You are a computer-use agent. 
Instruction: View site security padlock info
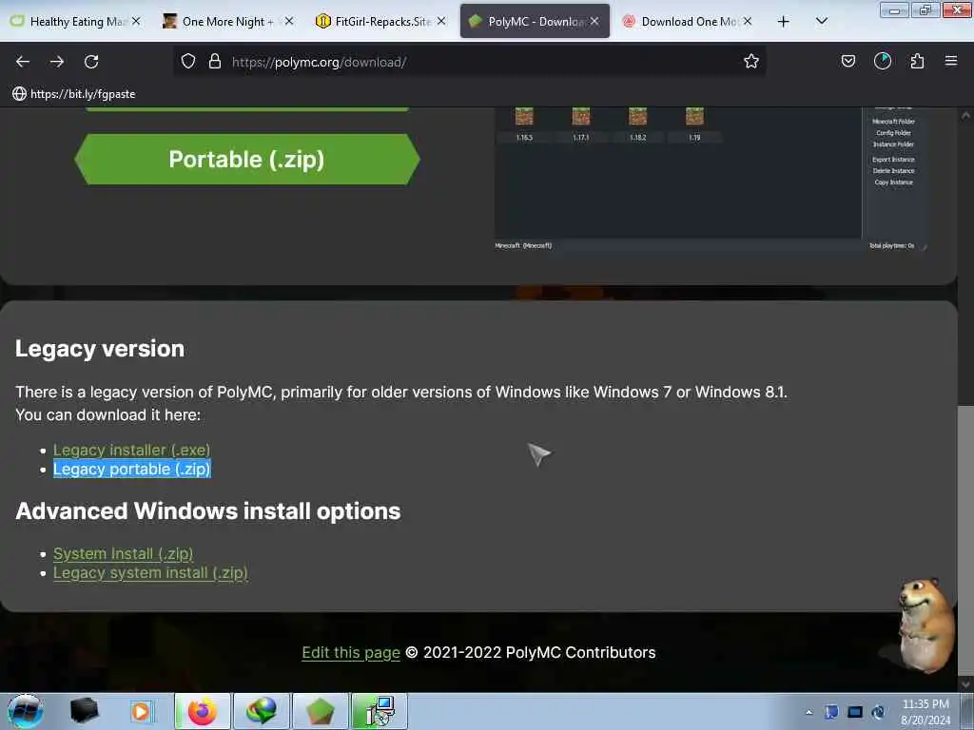click(215, 62)
